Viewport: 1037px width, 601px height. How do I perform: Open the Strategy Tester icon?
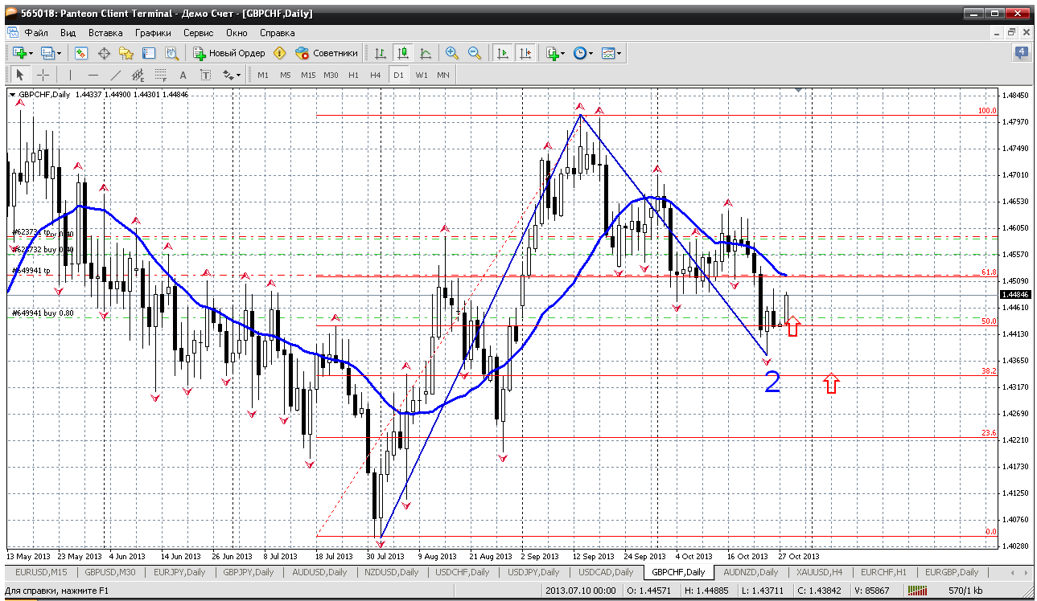(171, 53)
